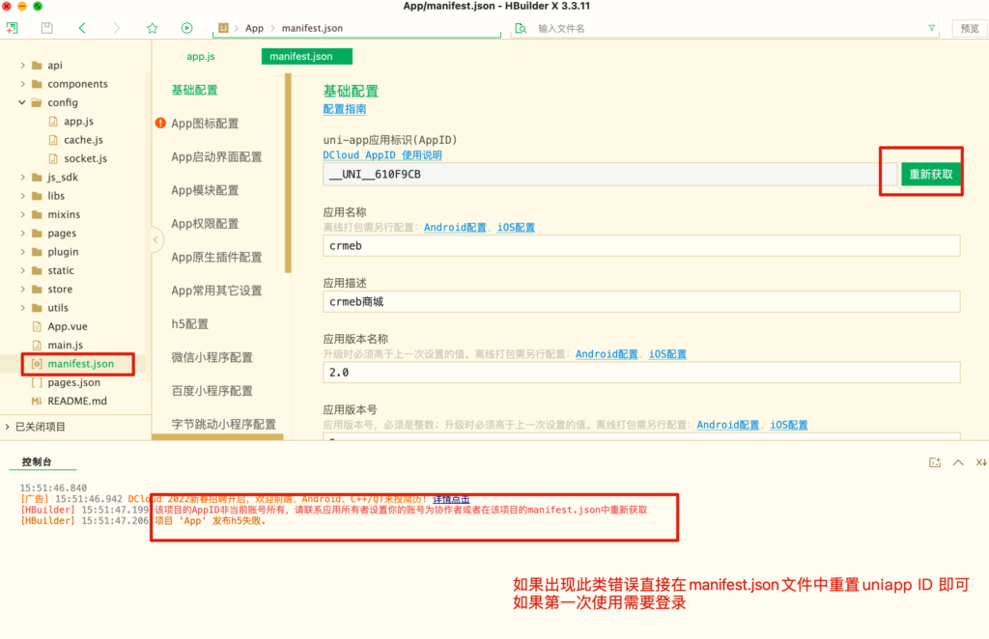This screenshot has width=989, height=639.
Task: Click the 应用版本名称 field containing 2.0
Action: (x=641, y=373)
